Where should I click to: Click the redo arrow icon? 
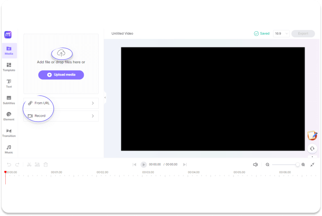(17, 165)
